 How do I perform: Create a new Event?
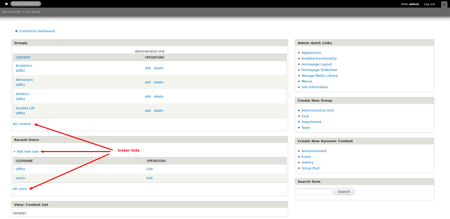point(306,157)
